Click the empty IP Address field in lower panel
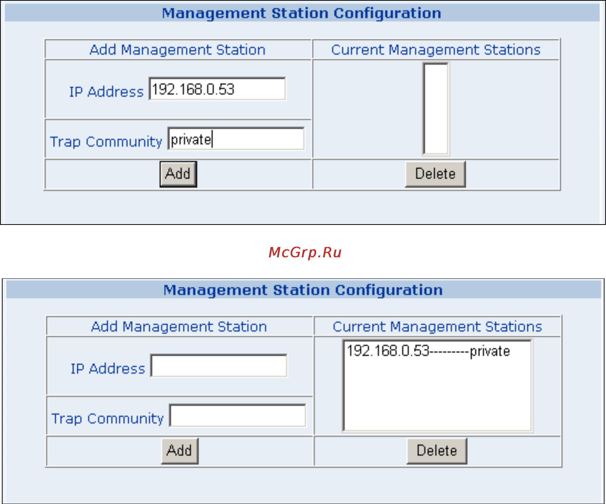The width and height of the screenshot is (606, 504). 219,366
